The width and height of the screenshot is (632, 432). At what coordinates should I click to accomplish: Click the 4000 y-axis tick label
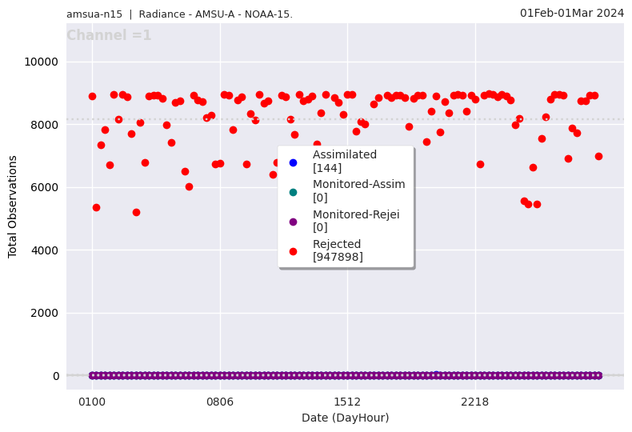pyautogui.click(x=44, y=250)
